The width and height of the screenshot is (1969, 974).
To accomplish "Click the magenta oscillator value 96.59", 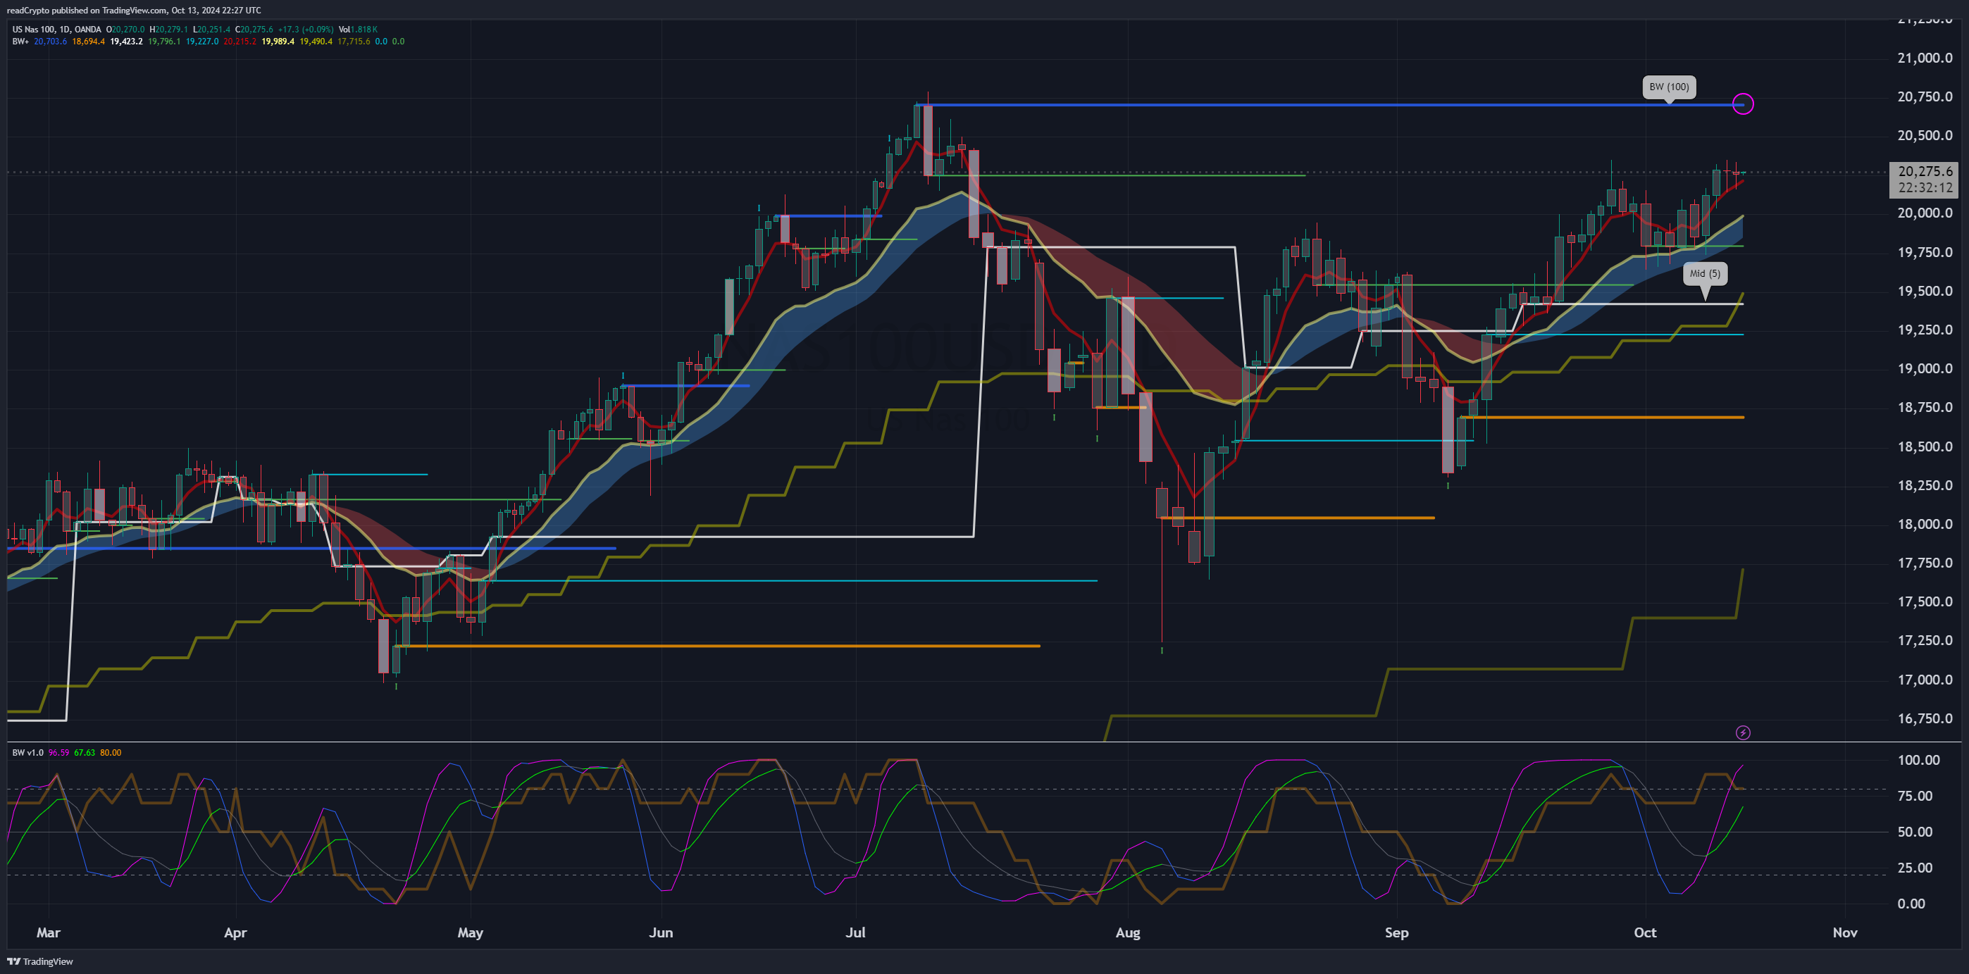I will [59, 752].
